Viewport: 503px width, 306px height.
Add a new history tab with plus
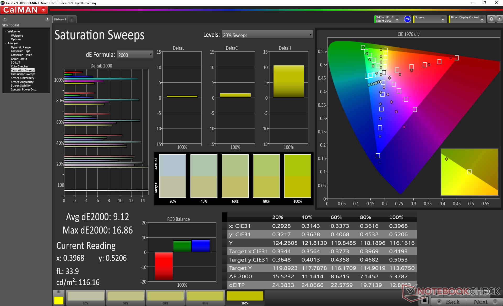coord(72,19)
